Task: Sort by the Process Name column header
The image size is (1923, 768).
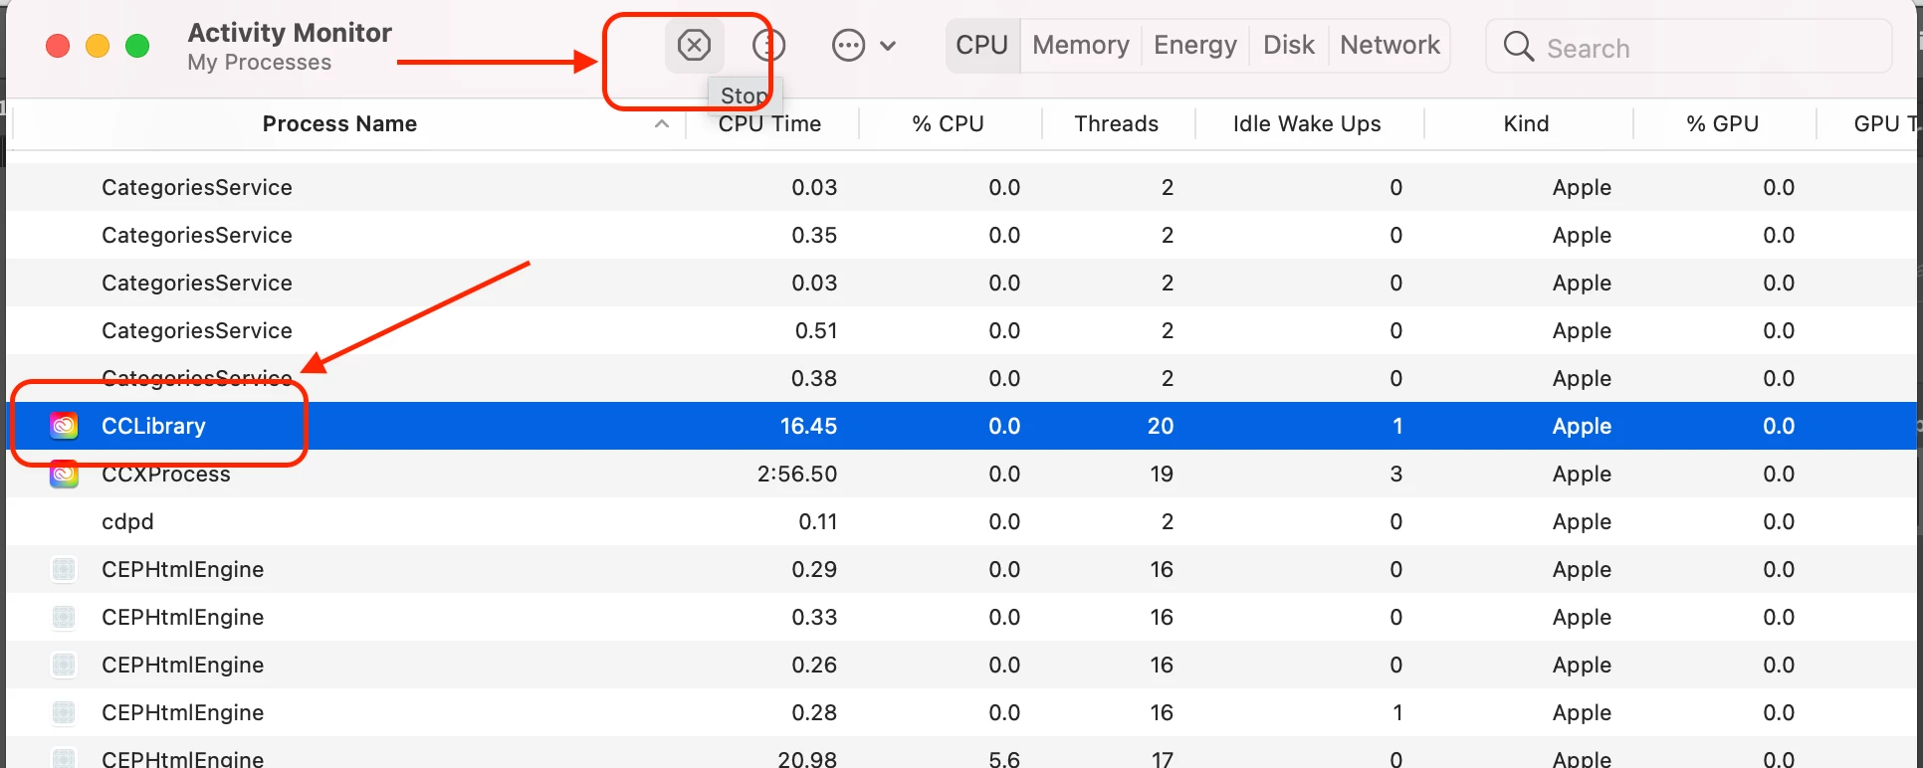Action: (339, 123)
